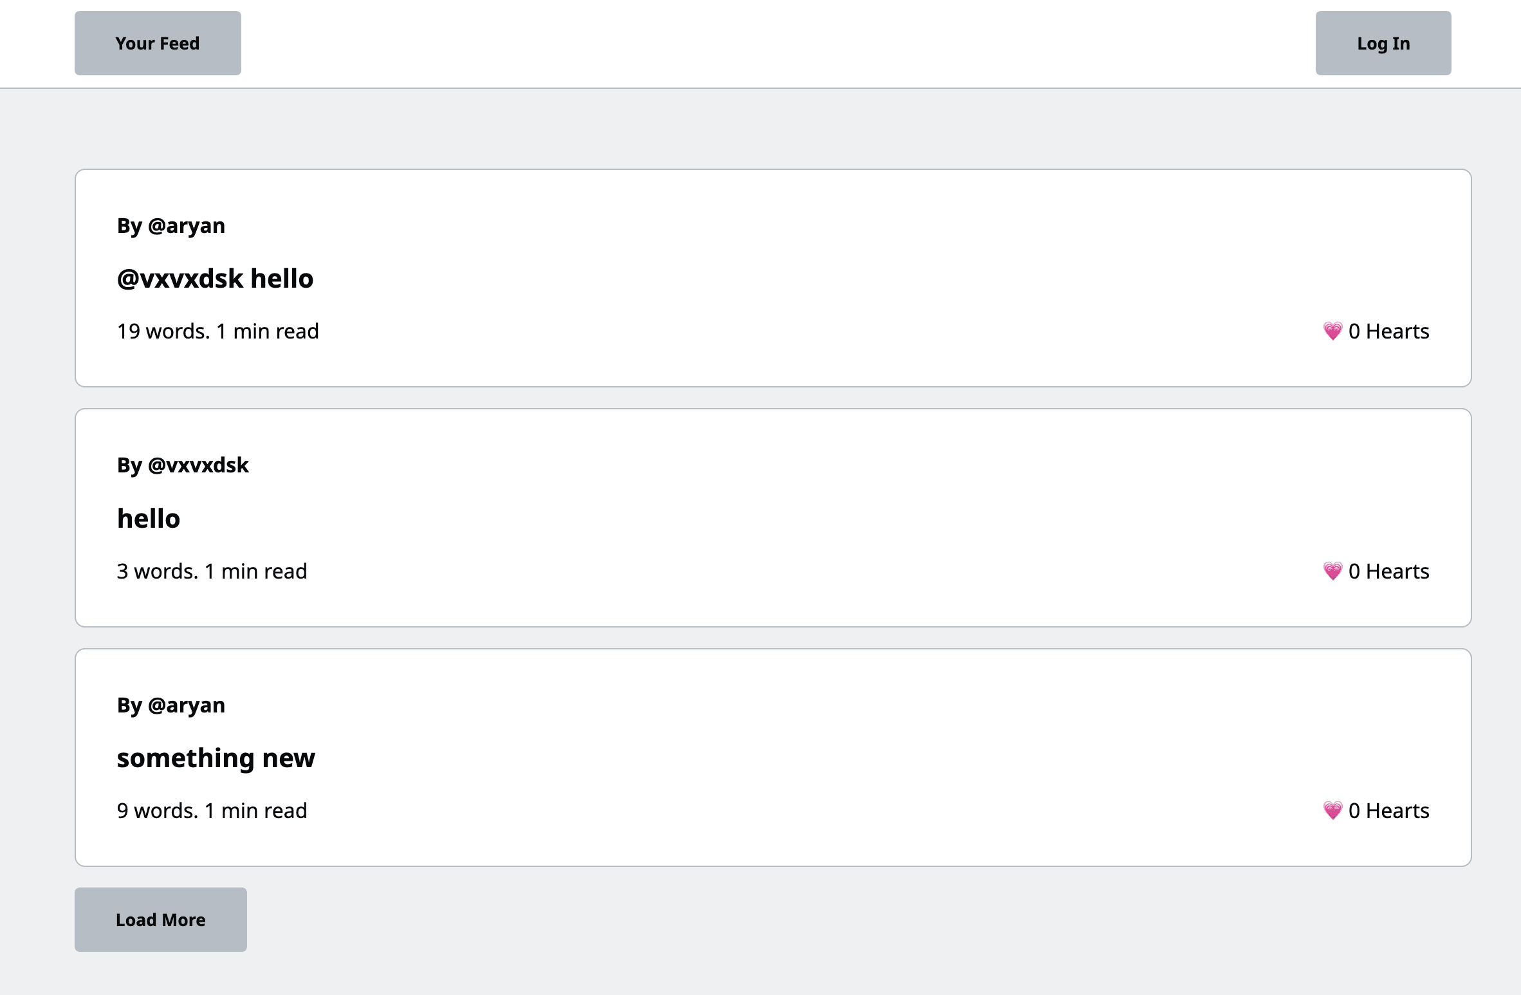Click "0 Hearts" label on "hello" post

point(1388,572)
